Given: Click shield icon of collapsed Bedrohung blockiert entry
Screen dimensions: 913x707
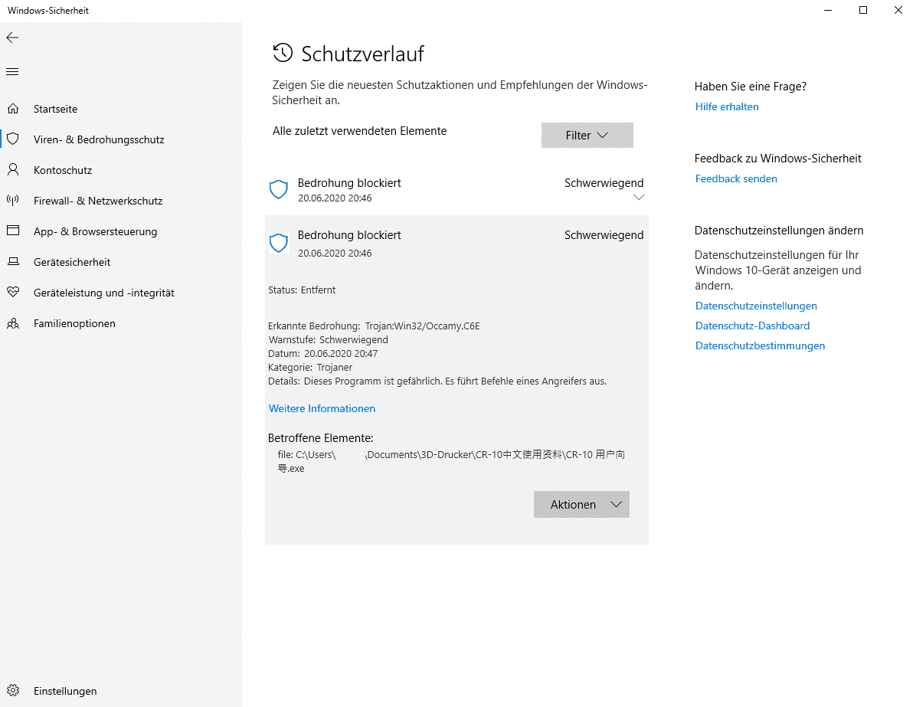Looking at the screenshot, I should point(279,189).
